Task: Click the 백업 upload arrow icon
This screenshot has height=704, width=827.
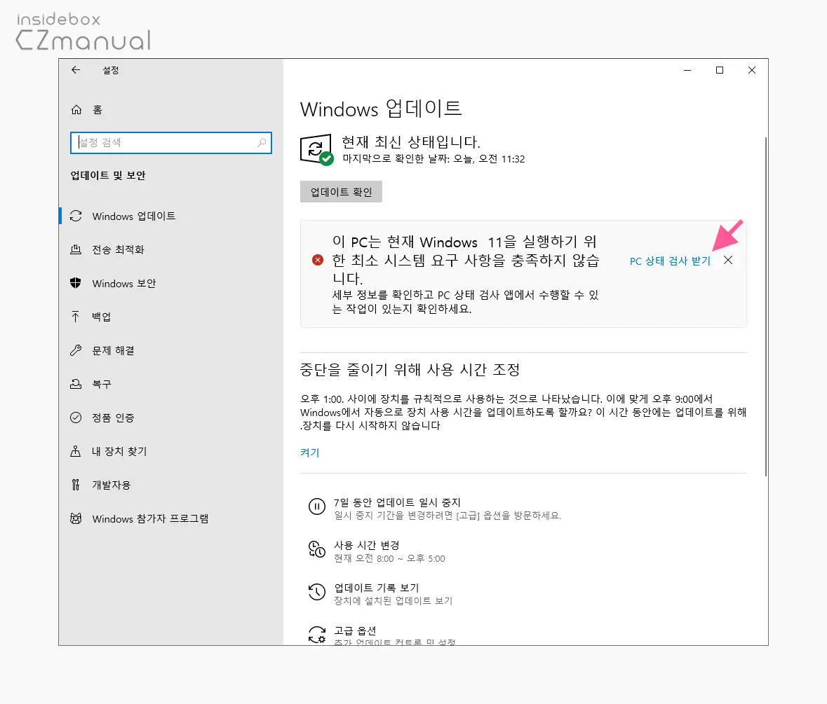Action: click(x=76, y=317)
